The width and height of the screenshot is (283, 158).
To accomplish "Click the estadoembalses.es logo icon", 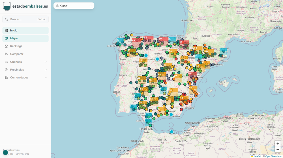I will tap(7, 6).
